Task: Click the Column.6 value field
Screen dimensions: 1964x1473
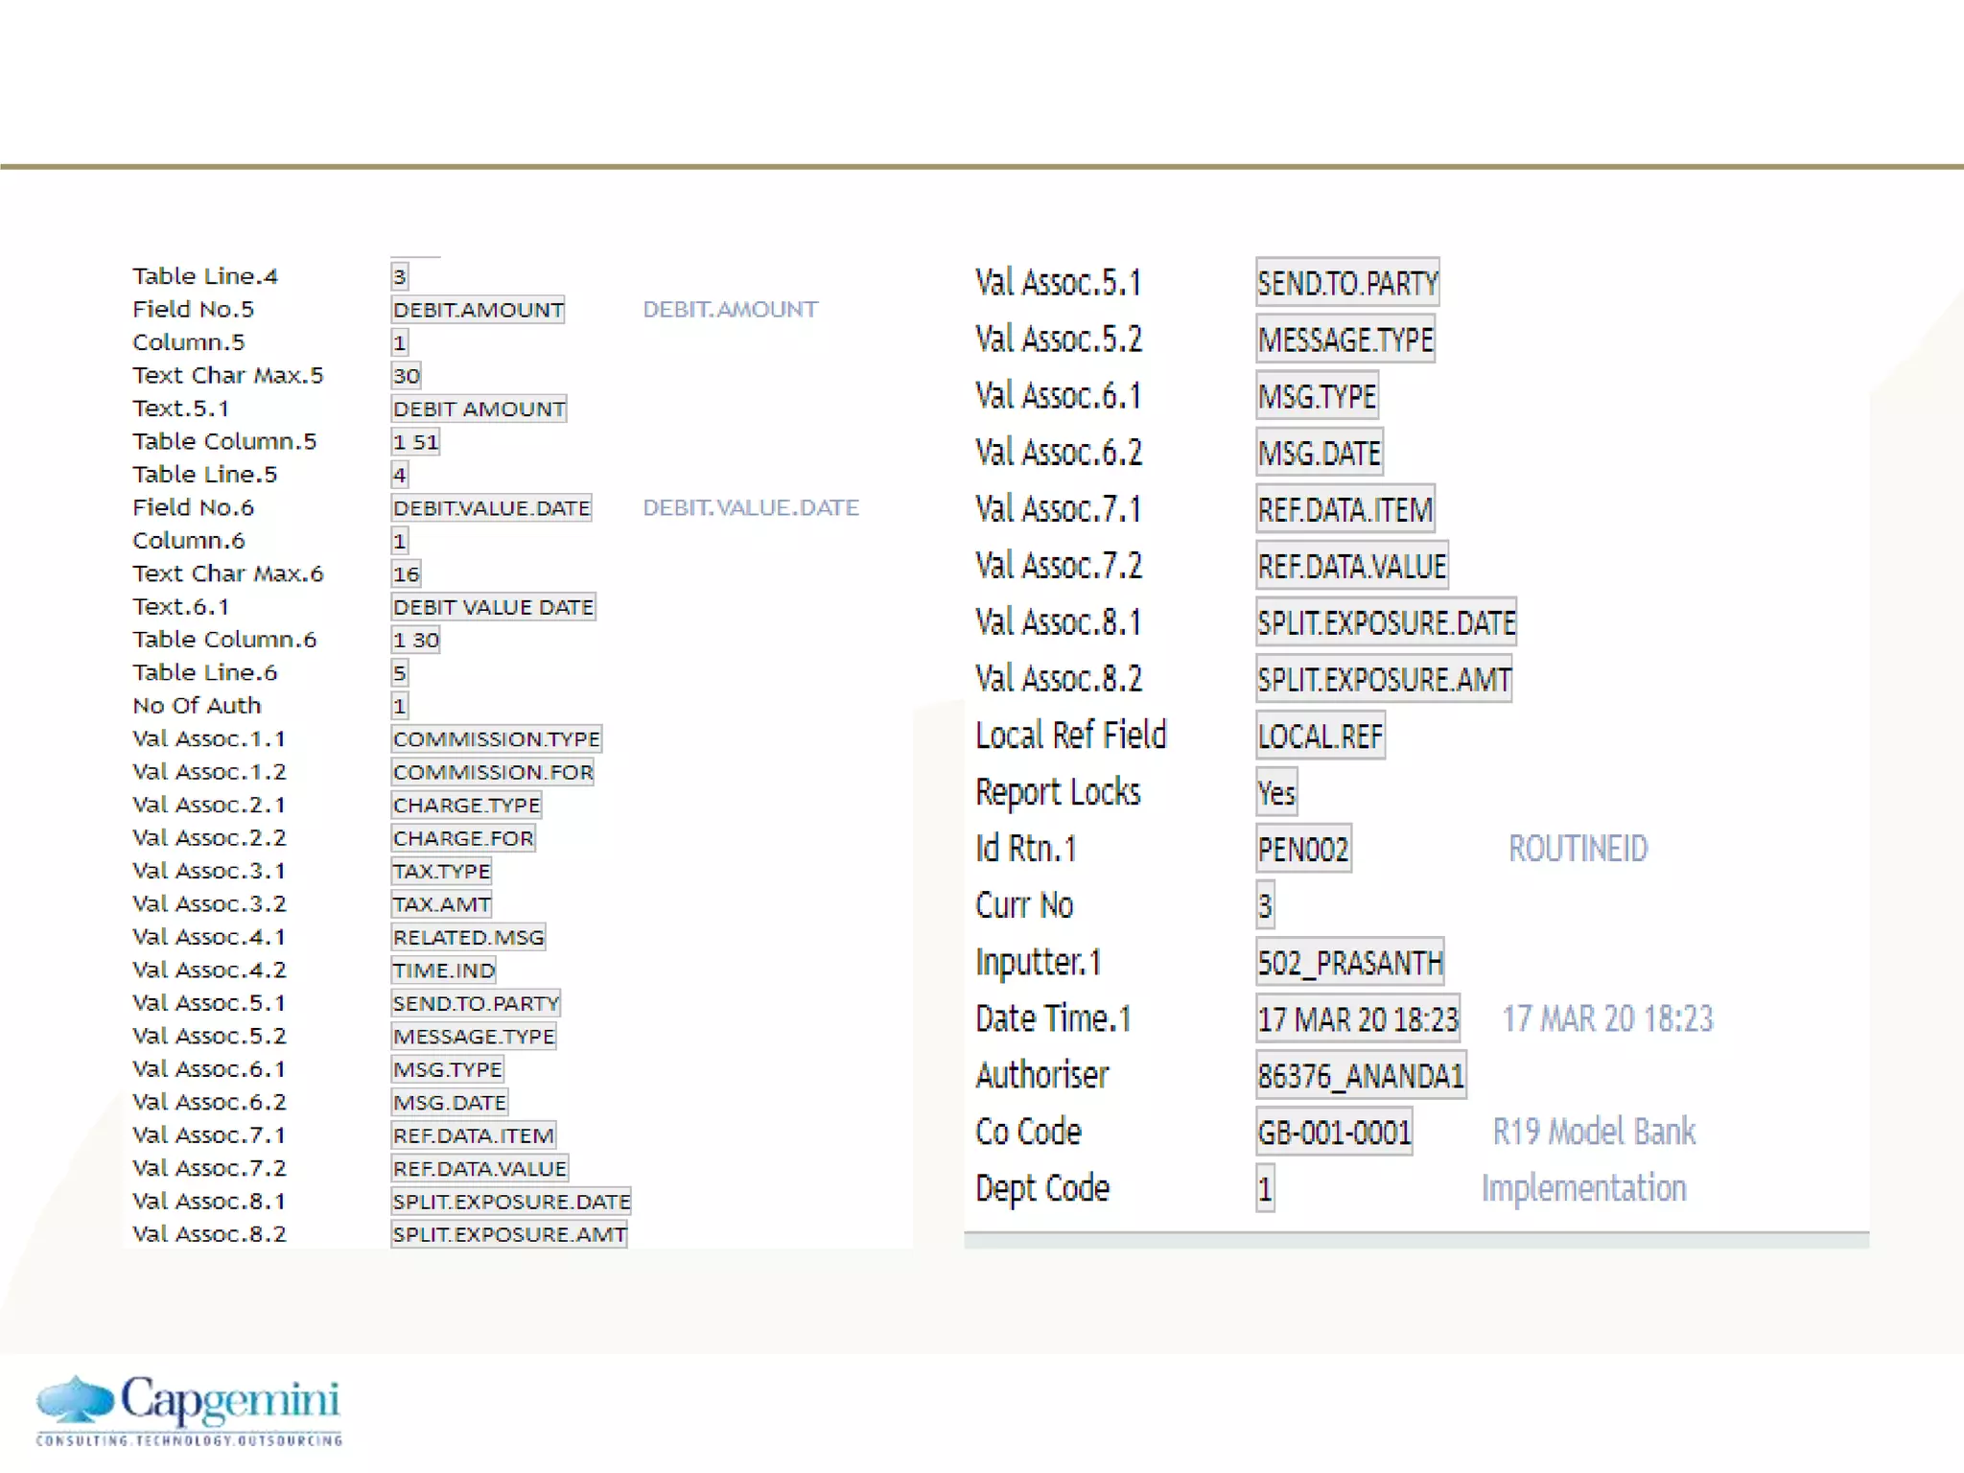Action: [400, 541]
